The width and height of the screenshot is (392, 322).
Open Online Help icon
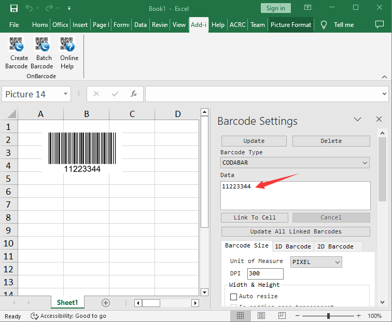point(67,44)
